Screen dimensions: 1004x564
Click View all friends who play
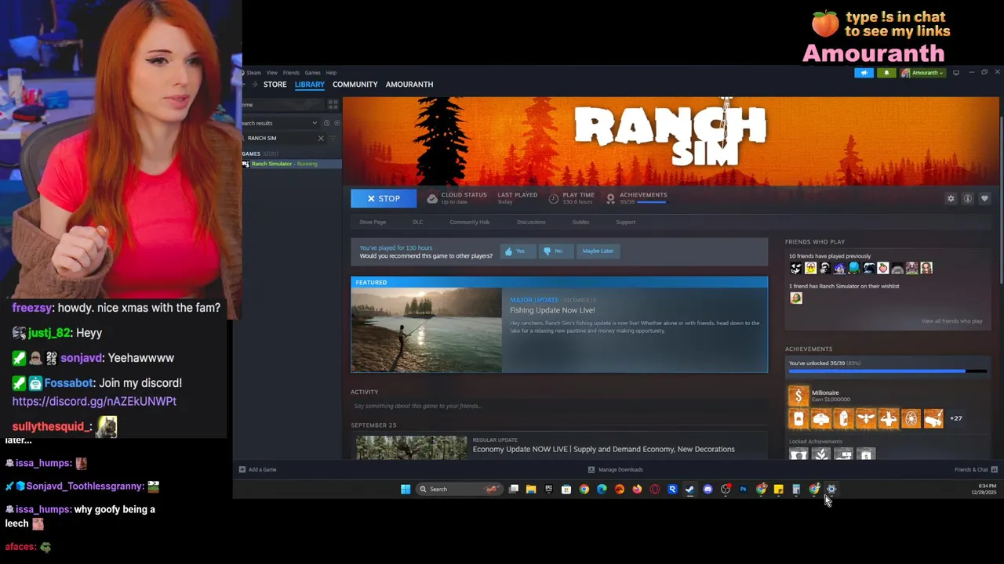[x=951, y=321]
